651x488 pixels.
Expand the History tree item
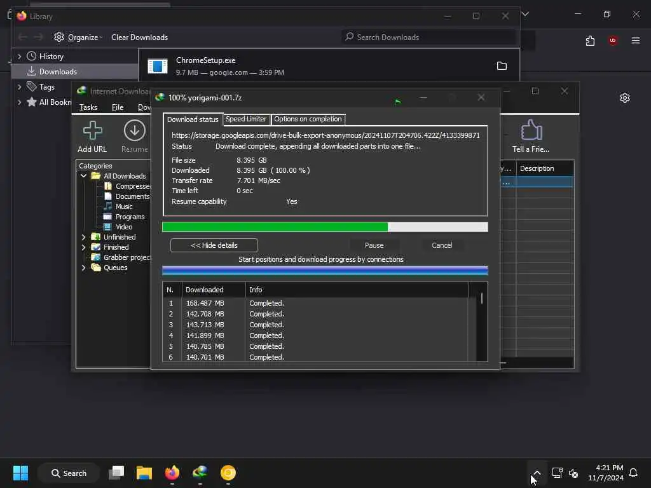click(x=19, y=56)
